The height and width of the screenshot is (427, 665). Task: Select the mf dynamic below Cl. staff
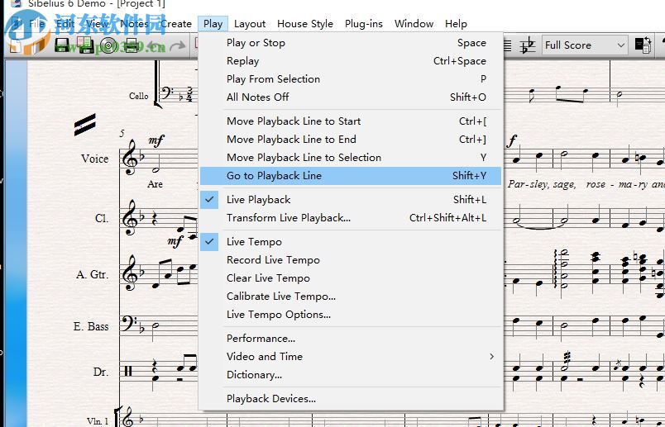click(175, 241)
